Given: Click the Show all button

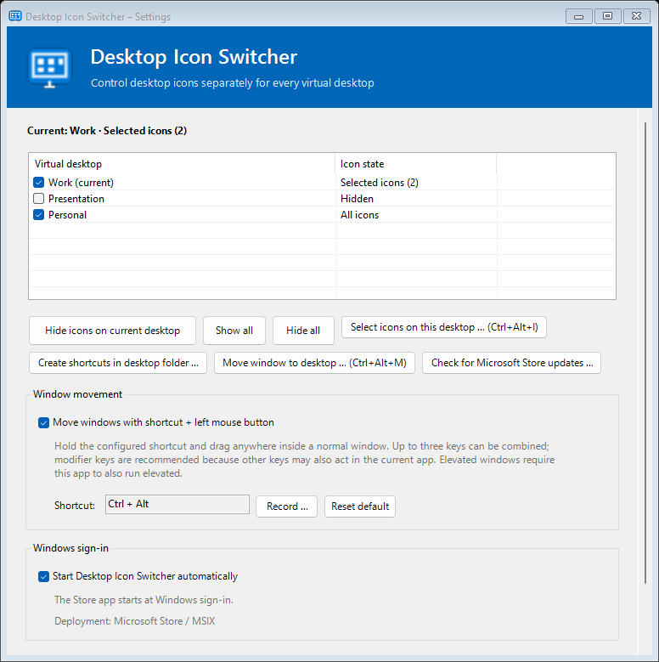Looking at the screenshot, I should (x=234, y=331).
